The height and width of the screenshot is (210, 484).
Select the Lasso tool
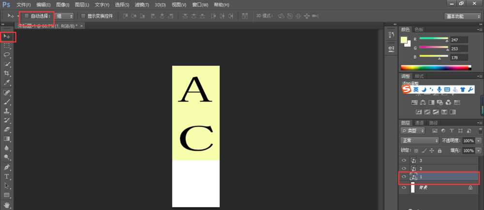click(7, 55)
